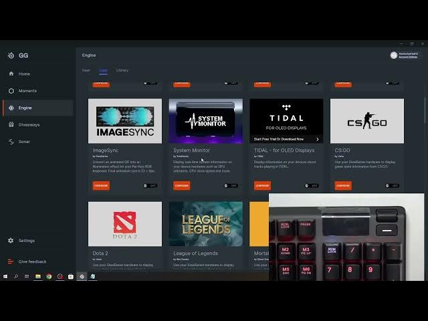
Task: Enable the CS:GO app toggle
Action: pos(393,186)
